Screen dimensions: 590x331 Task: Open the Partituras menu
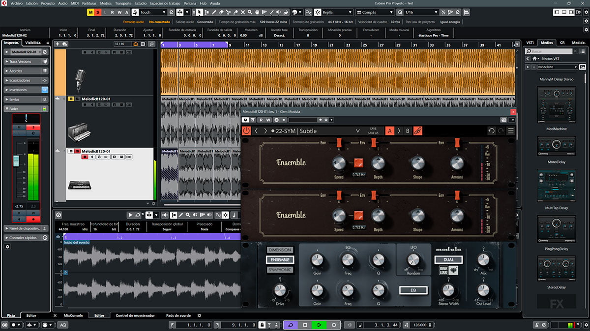tap(89, 3)
